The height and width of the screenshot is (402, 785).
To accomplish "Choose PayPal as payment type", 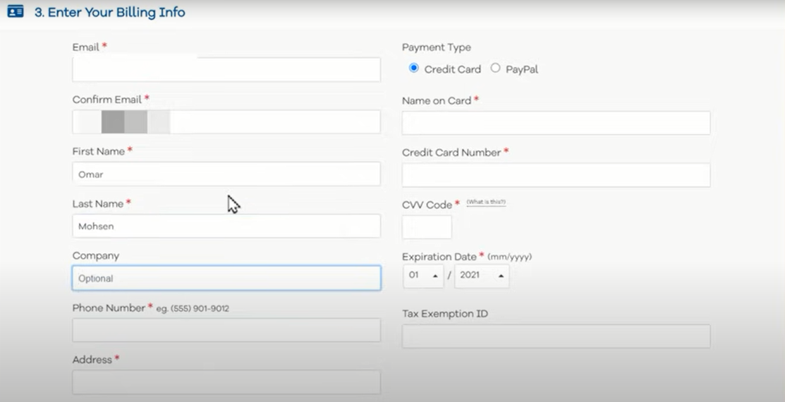I will 496,68.
